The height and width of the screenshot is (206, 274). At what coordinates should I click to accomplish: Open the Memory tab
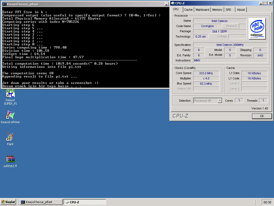coord(217,10)
